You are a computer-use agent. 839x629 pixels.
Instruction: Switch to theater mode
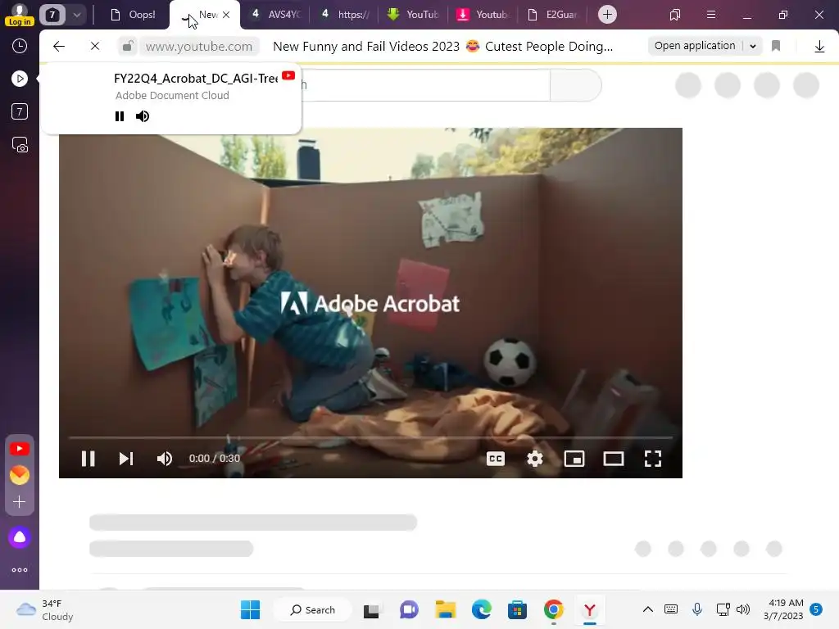(613, 459)
